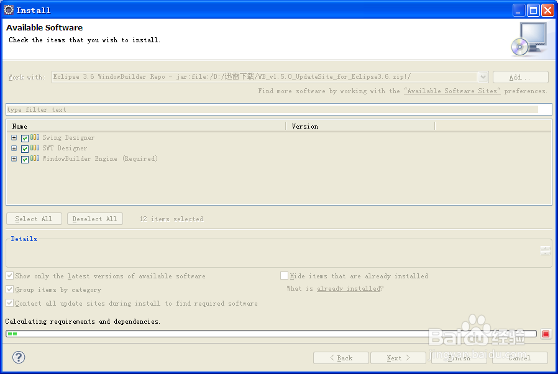Click the Cancel button
The image size is (558, 374).
pyautogui.click(x=520, y=358)
